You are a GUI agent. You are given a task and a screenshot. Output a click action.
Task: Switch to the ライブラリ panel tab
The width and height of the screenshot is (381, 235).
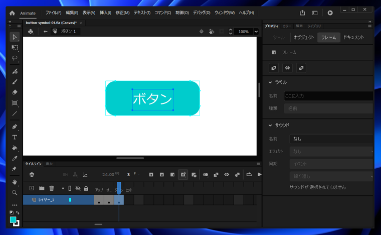click(314, 26)
